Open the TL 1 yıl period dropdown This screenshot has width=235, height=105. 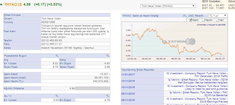[218, 16]
